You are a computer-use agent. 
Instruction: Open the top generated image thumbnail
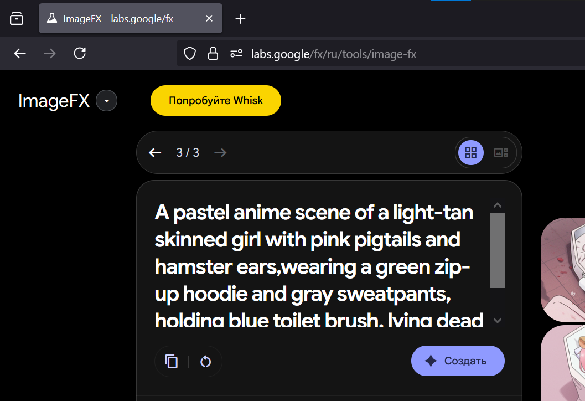click(x=563, y=270)
